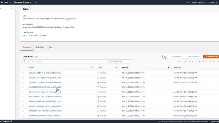Viewport: 219px width, 123px height.
Task: Select radio for running execution 15bb5292
Action: click(x=23, y=87)
